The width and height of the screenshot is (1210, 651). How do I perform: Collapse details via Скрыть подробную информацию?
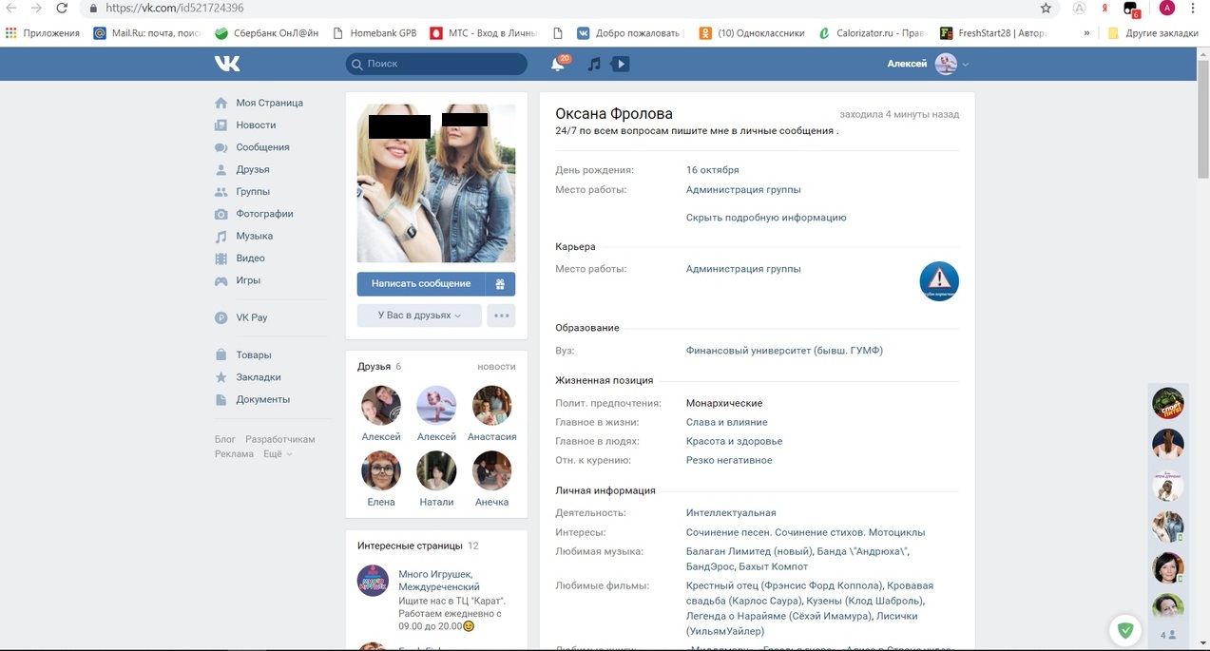click(766, 218)
